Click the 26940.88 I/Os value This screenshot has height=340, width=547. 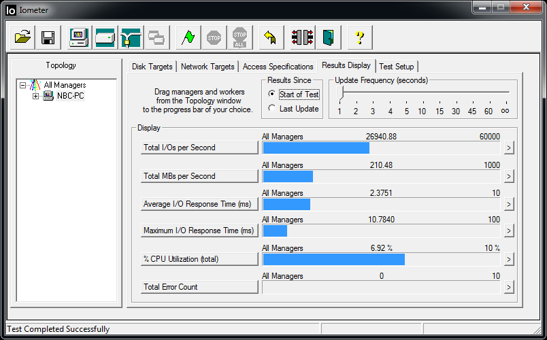pyautogui.click(x=381, y=137)
